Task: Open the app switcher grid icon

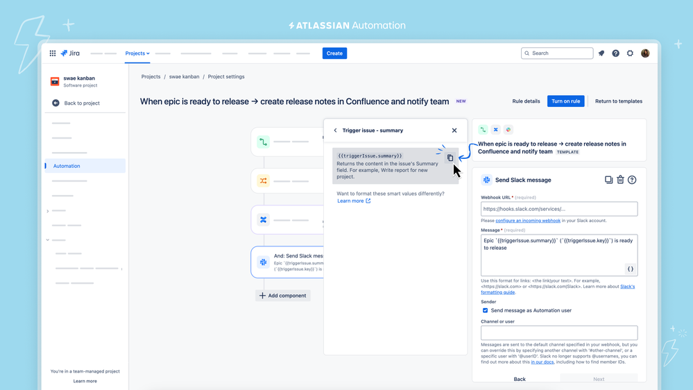Action: tap(53, 53)
